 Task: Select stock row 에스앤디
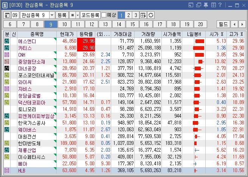tap(124, 41)
